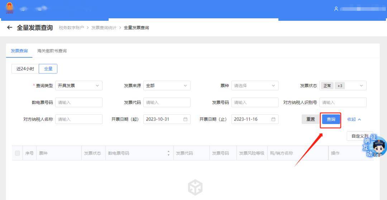
Task: Open the 发票状态 dropdown
Action: coord(343,86)
